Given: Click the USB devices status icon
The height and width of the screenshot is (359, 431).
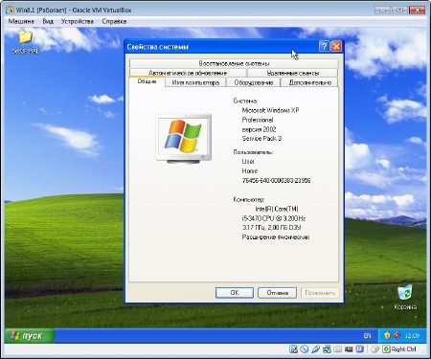Looking at the screenshot, I should (x=315, y=349).
